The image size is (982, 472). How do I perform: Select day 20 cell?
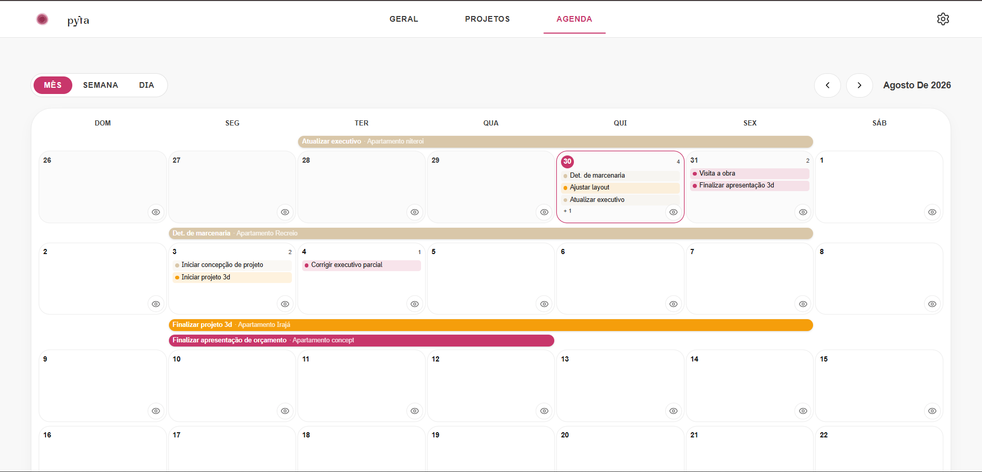[620, 448]
